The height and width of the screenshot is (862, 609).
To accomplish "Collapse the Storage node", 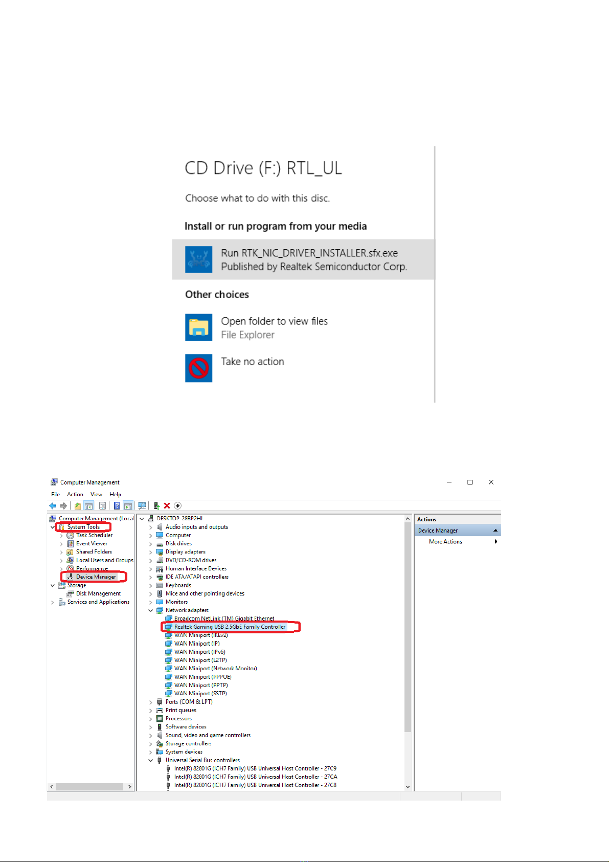I will click(x=53, y=585).
